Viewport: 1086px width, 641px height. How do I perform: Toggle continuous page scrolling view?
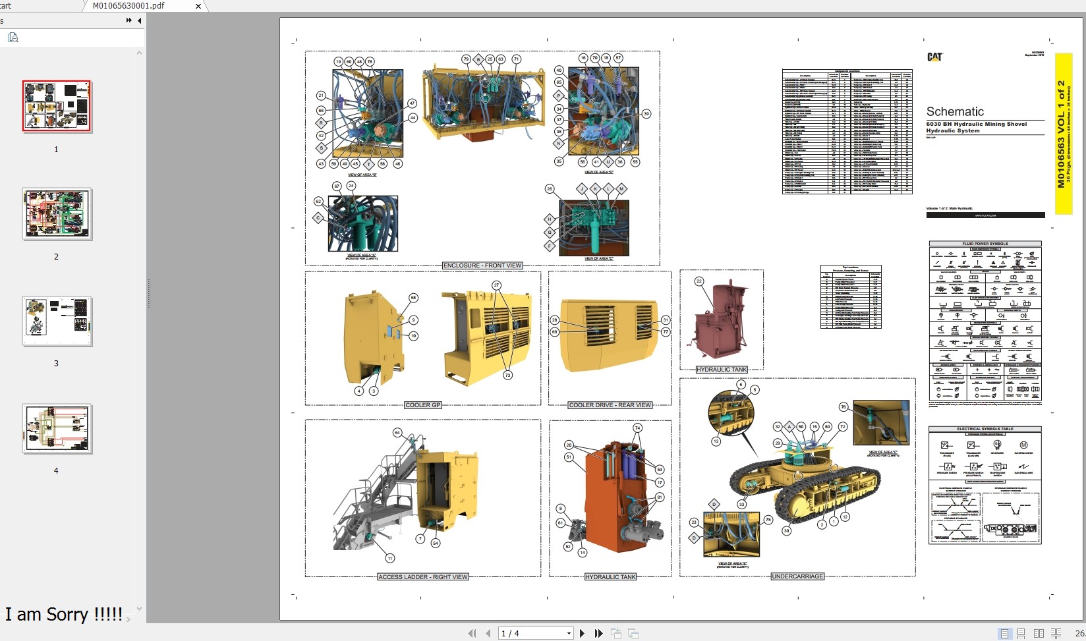(1021, 634)
